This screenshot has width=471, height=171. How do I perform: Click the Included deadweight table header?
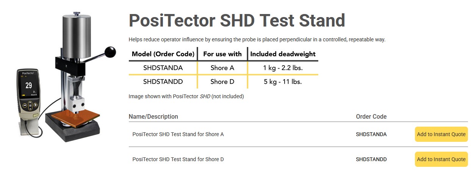(x=283, y=54)
